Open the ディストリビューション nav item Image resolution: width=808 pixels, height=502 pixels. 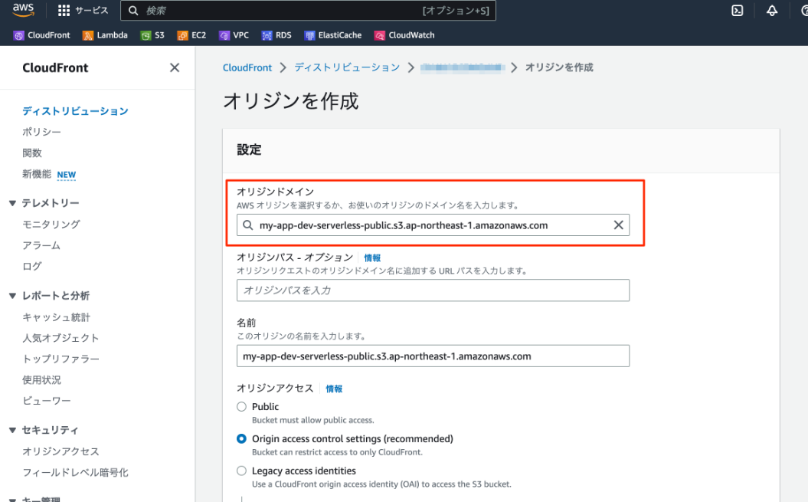tap(75, 111)
